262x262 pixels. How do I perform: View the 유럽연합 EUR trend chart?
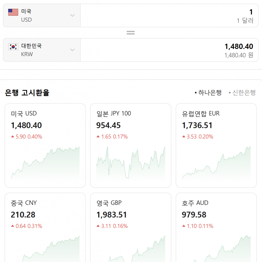click(x=216, y=163)
